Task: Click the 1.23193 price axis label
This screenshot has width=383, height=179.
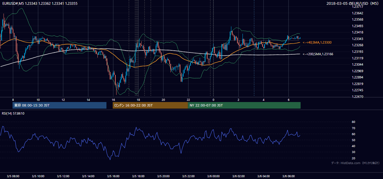Action: pyautogui.click(x=358, y=52)
